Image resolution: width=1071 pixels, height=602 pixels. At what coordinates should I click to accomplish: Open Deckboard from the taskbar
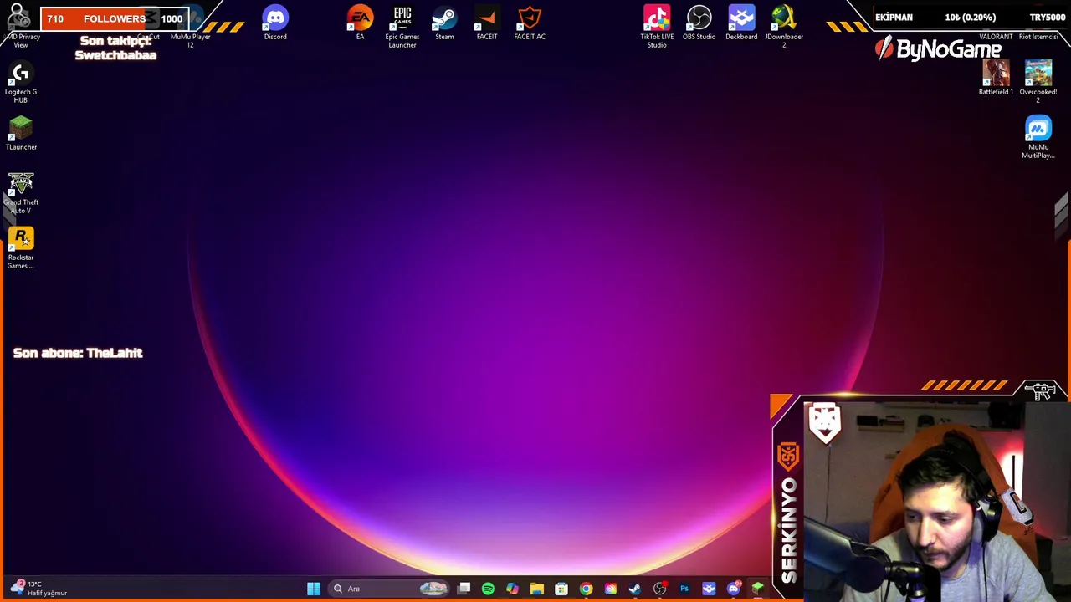709,589
